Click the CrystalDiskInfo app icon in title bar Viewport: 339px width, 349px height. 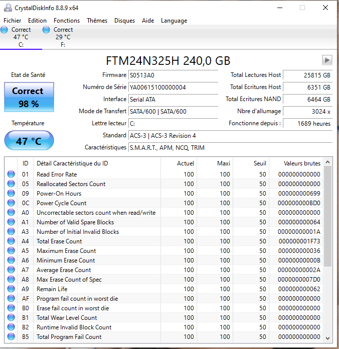[8, 8]
